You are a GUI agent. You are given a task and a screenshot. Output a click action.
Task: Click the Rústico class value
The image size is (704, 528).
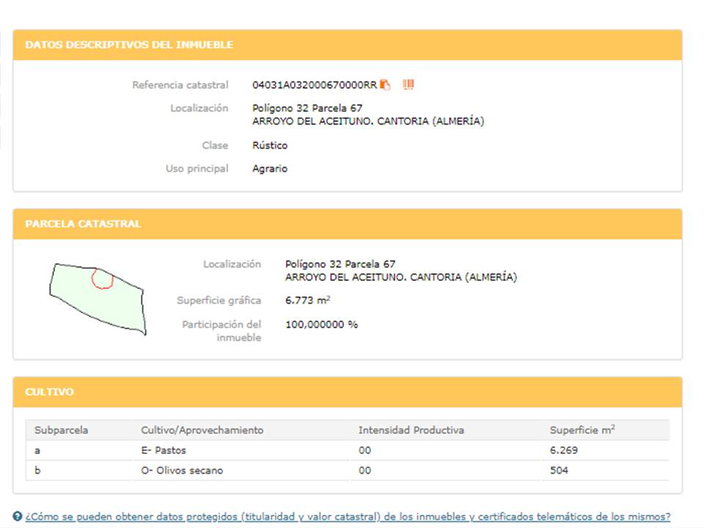(270, 145)
